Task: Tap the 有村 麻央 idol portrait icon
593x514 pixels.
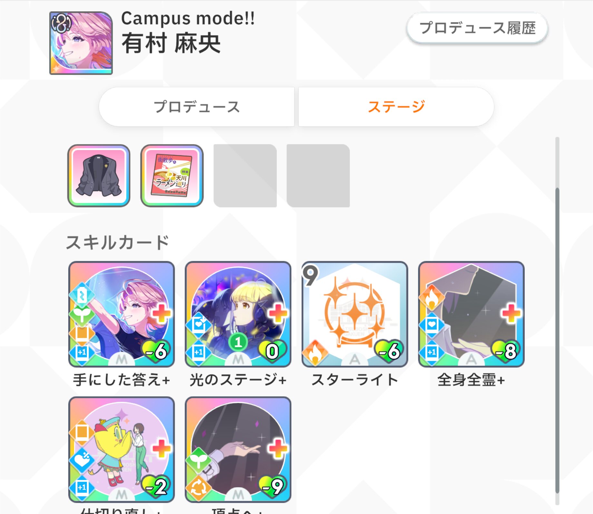Action: pos(81,43)
